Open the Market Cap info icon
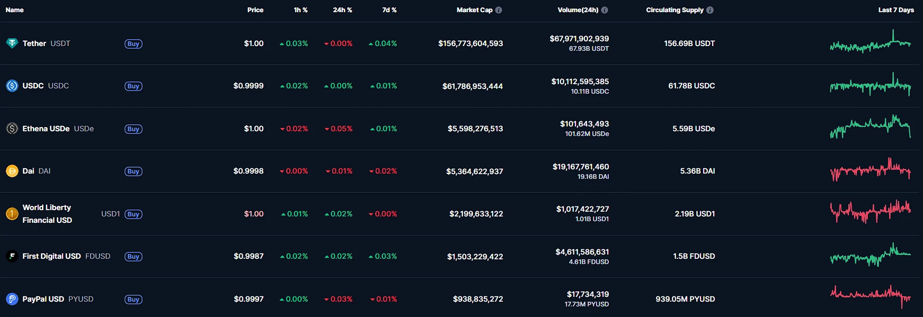The height and width of the screenshot is (317, 923). click(x=499, y=10)
